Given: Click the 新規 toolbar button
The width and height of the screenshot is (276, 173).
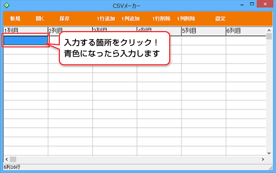Looking at the screenshot, I should click(x=15, y=19).
